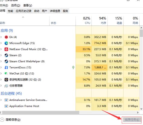Click the 1,868.1 memory cell for TencentDocs
This screenshot has width=143, height=125.
coord(100,68)
